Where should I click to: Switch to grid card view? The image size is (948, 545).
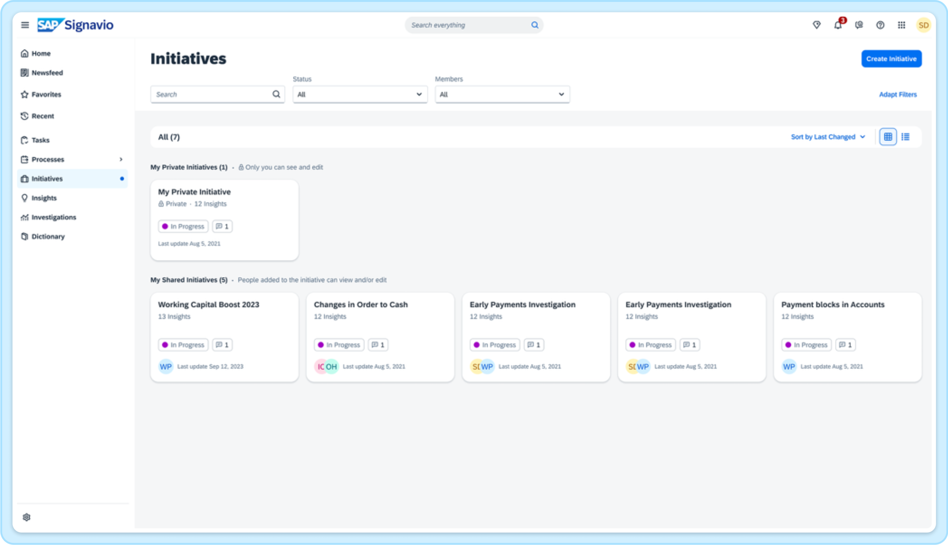pos(888,137)
